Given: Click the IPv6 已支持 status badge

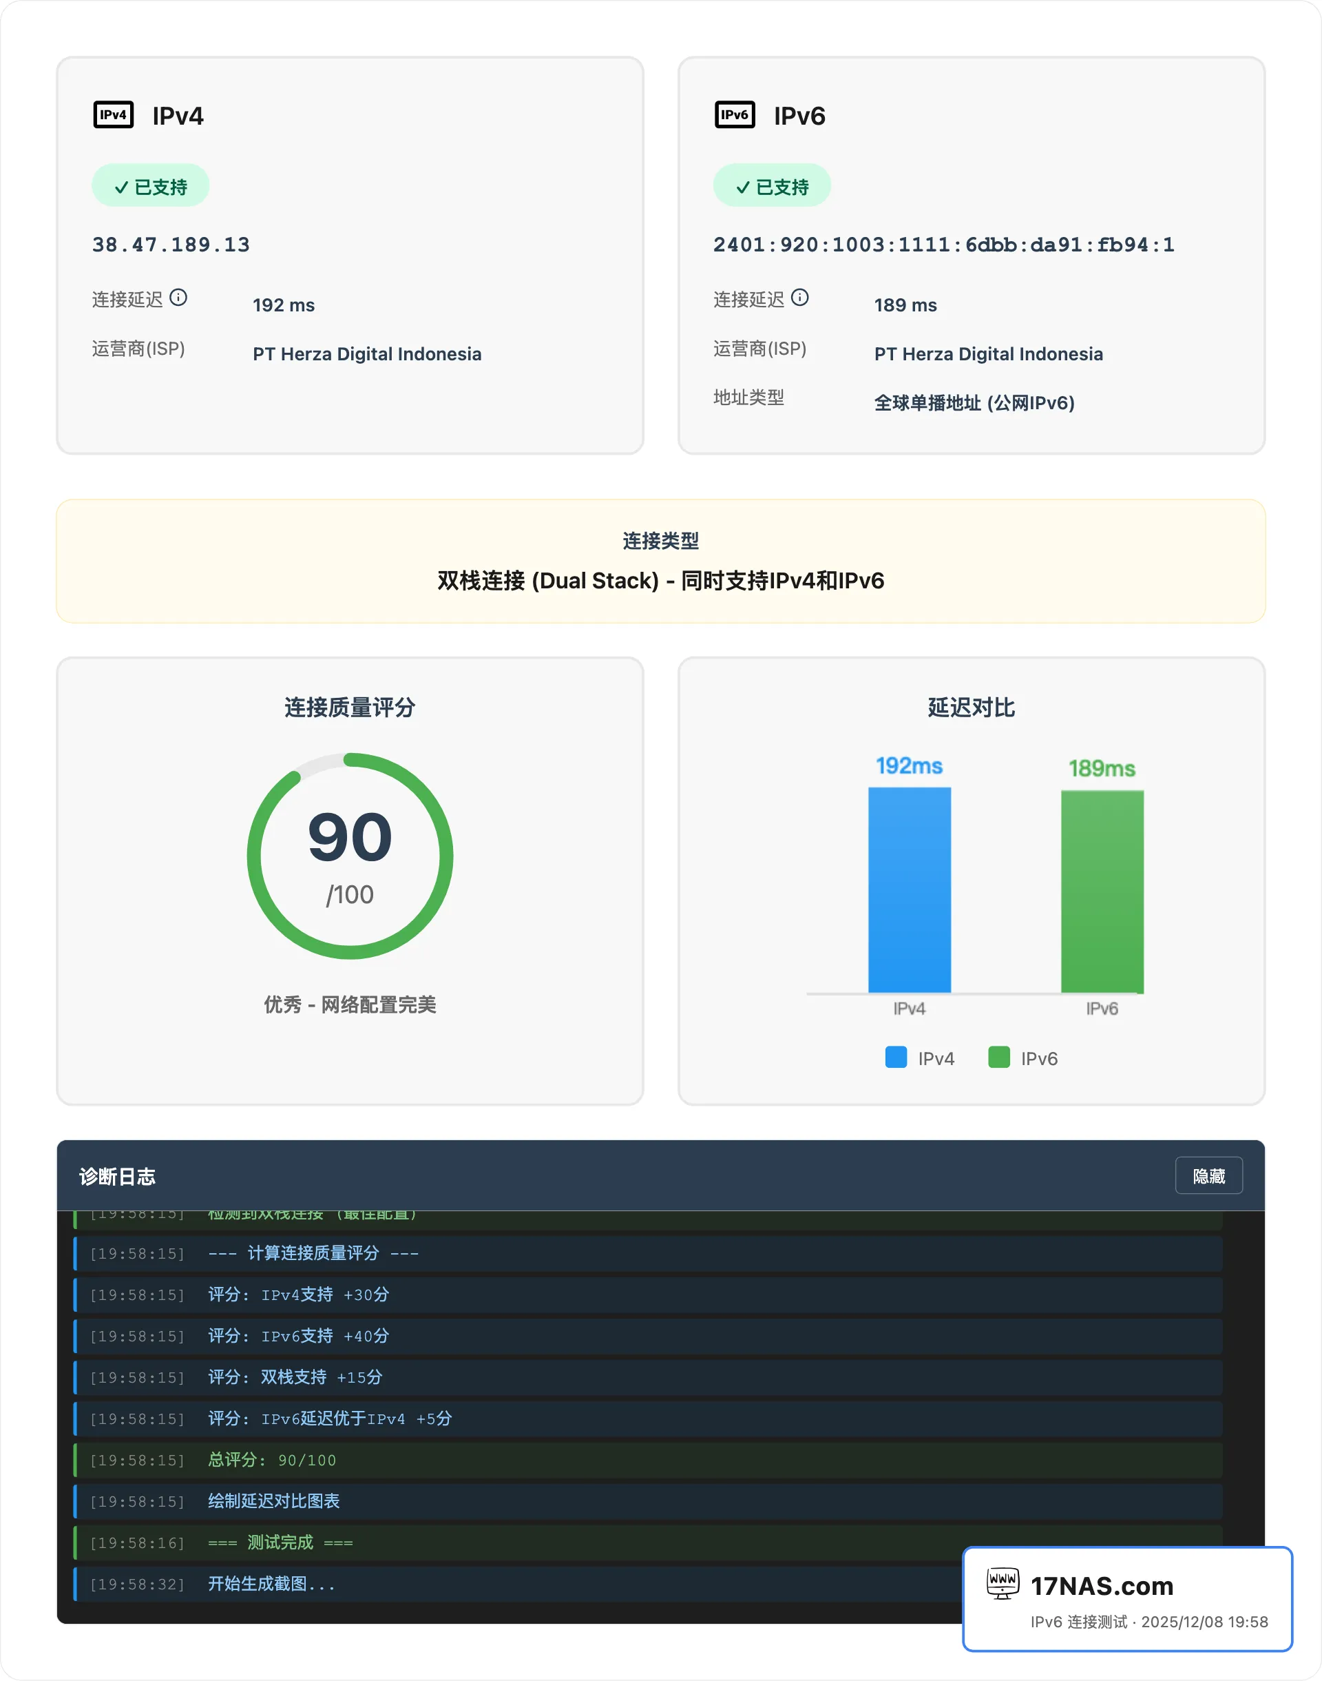Looking at the screenshot, I should pyautogui.click(x=773, y=186).
